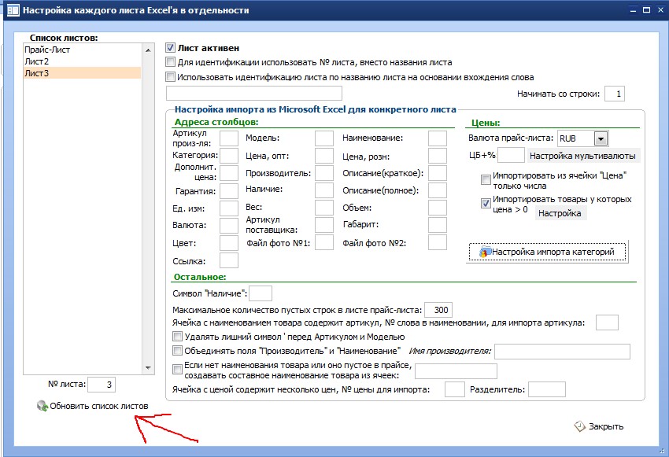This screenshot has width=669, height=457.
Task: Click the Закрыть button icon
Action: (x=579, y=426)
